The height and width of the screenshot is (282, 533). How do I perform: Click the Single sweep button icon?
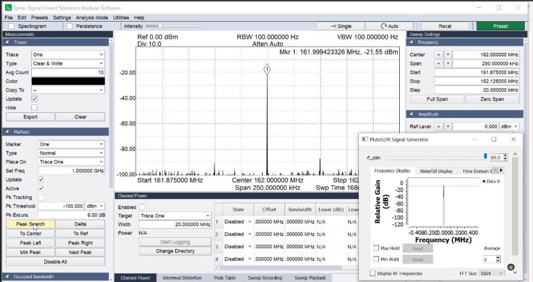click(x=333, y=26)
